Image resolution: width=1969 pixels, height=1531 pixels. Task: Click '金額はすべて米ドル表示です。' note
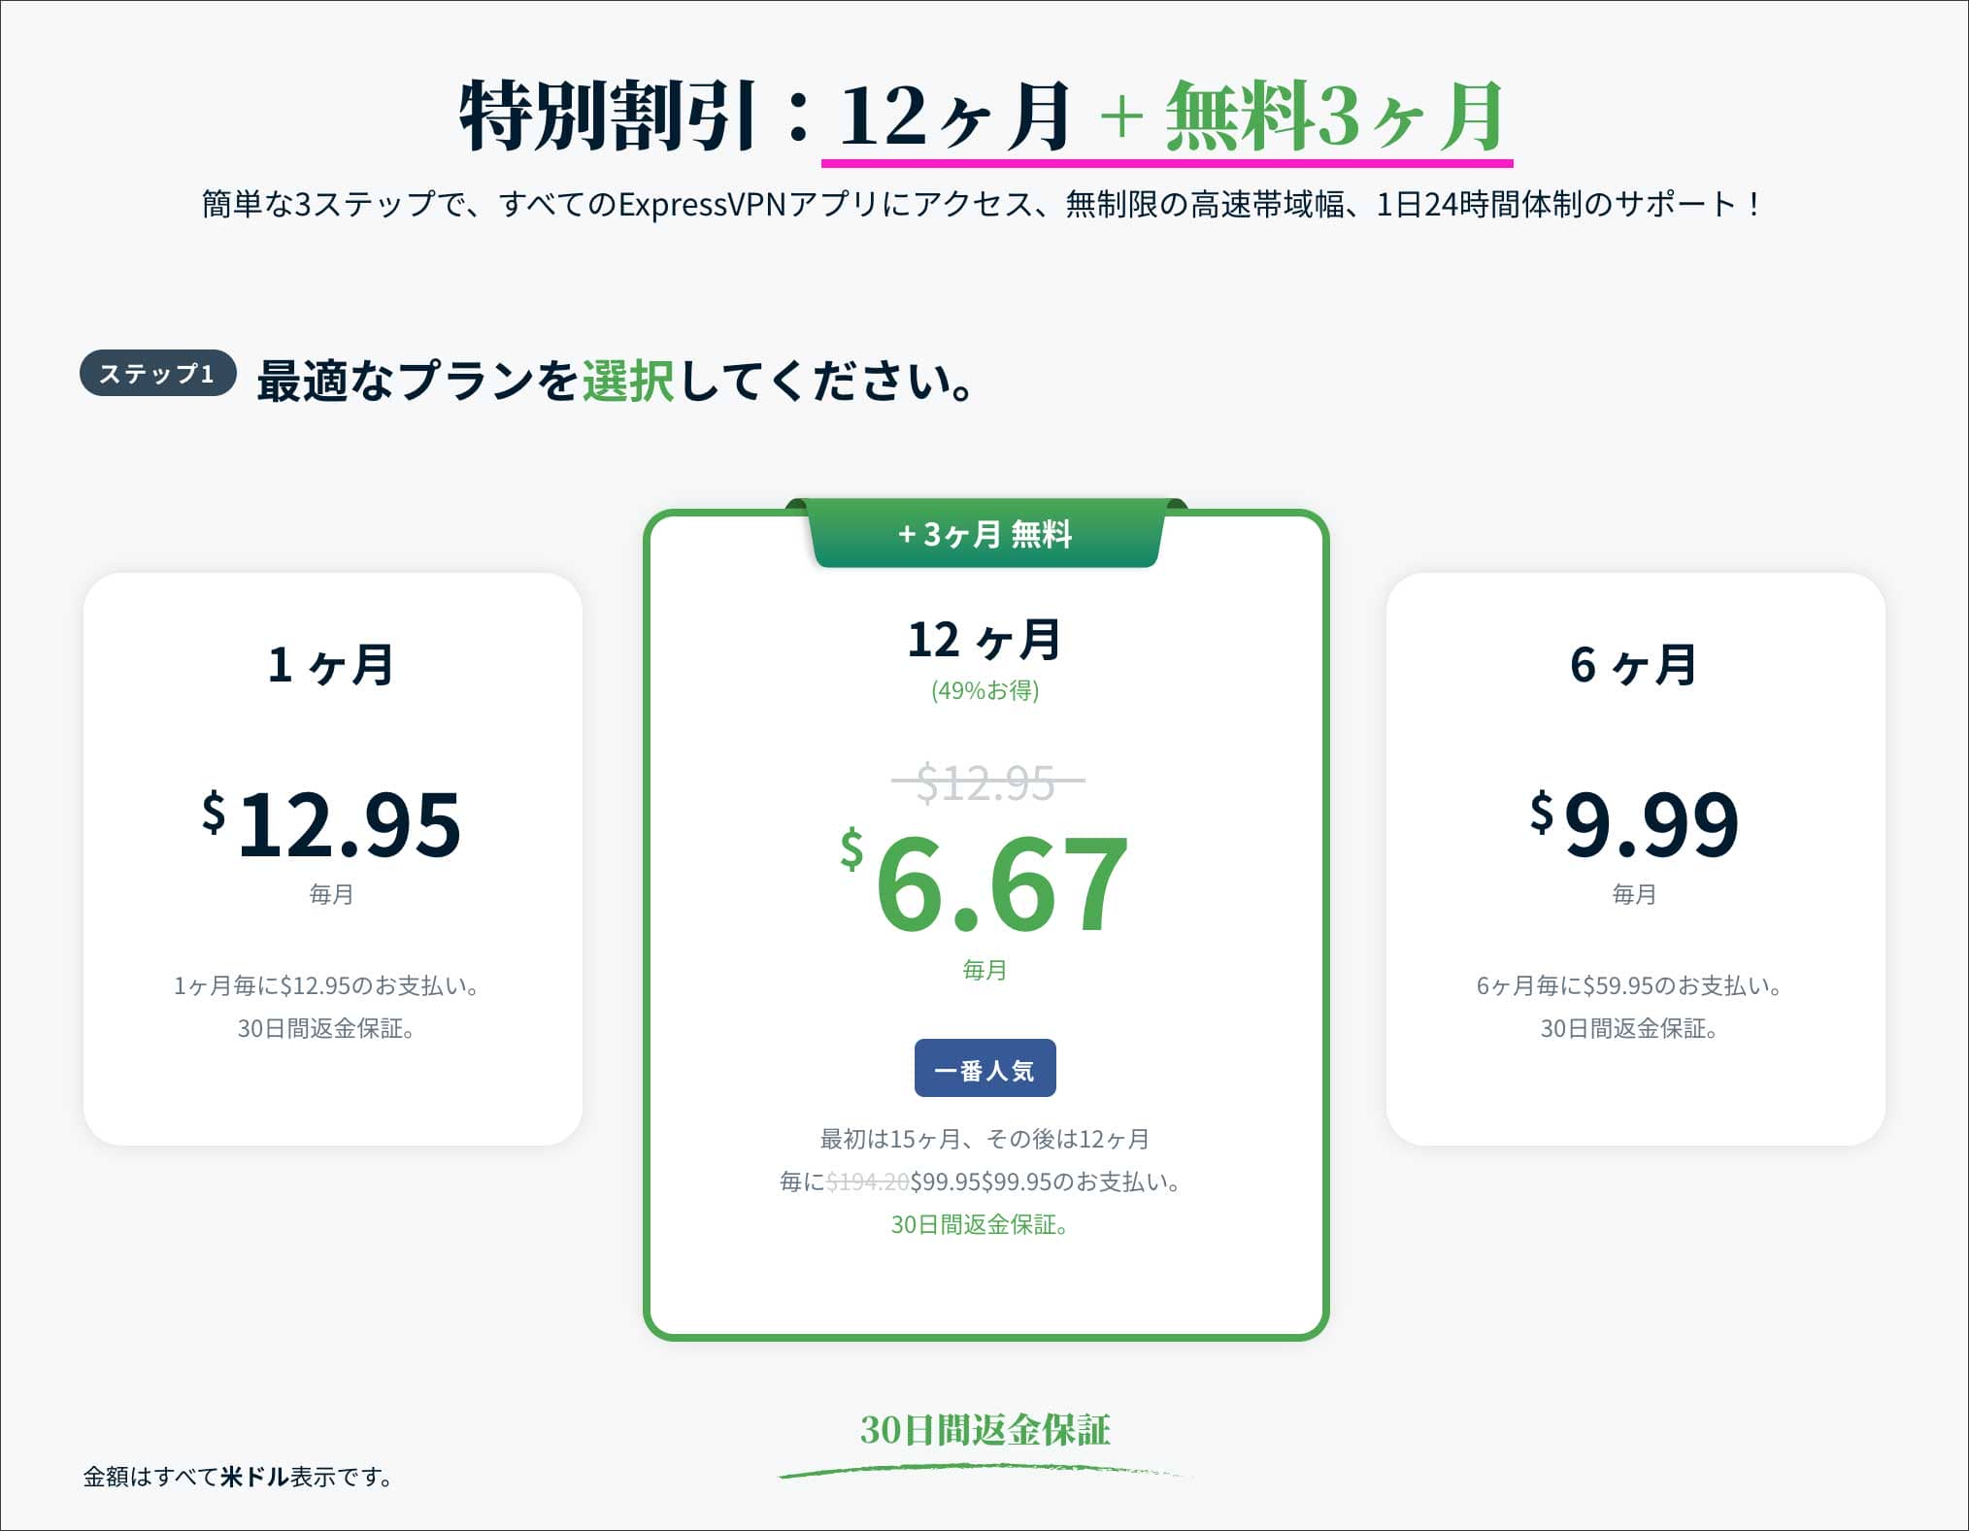[x=240, y=1477]
